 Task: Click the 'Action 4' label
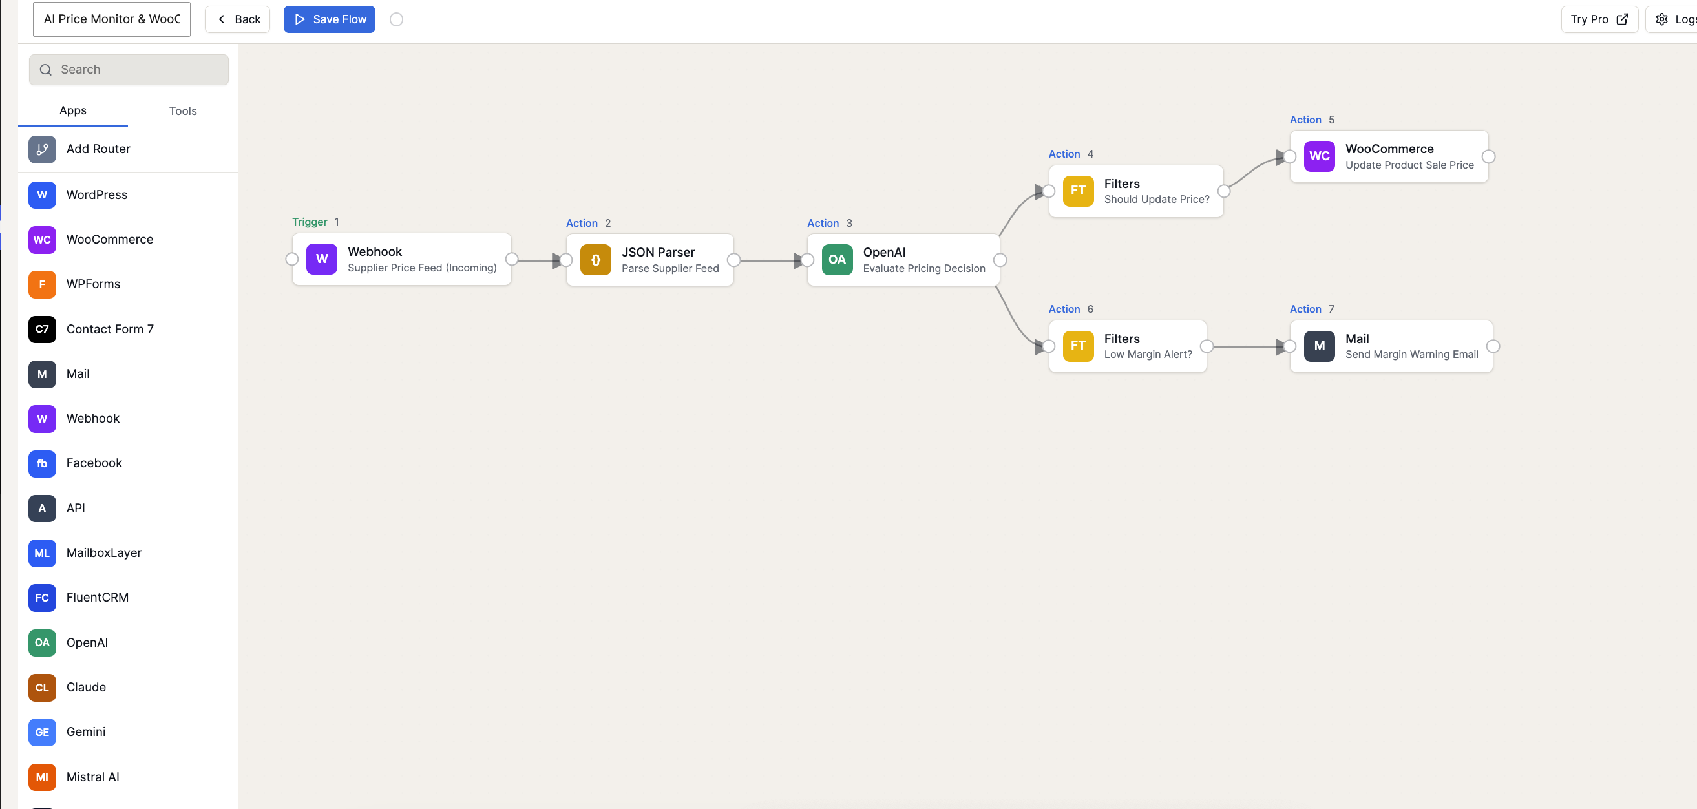[1071, 154]
